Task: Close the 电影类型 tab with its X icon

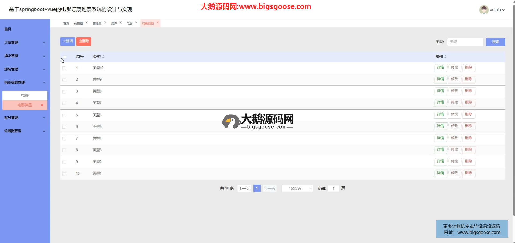Action: point(158,23)
